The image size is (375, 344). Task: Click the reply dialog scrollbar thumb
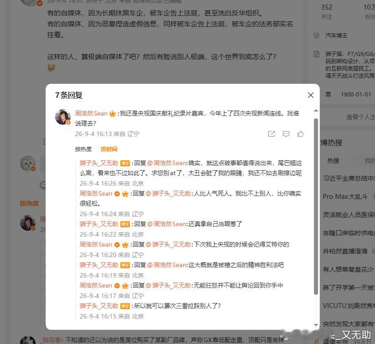coord(316,207)
